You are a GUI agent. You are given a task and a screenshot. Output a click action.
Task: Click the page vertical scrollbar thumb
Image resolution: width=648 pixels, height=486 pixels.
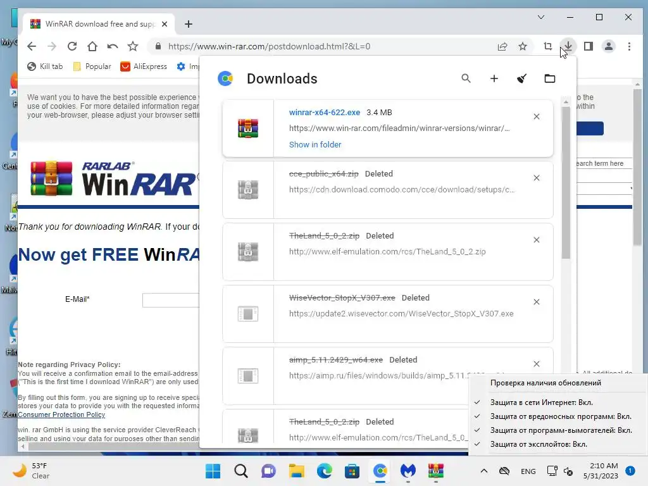click(637, 167)
